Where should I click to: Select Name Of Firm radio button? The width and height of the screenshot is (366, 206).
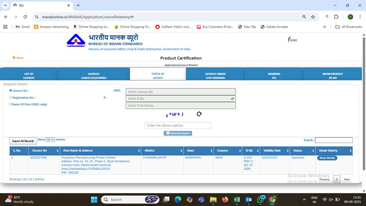coord(11,104)
